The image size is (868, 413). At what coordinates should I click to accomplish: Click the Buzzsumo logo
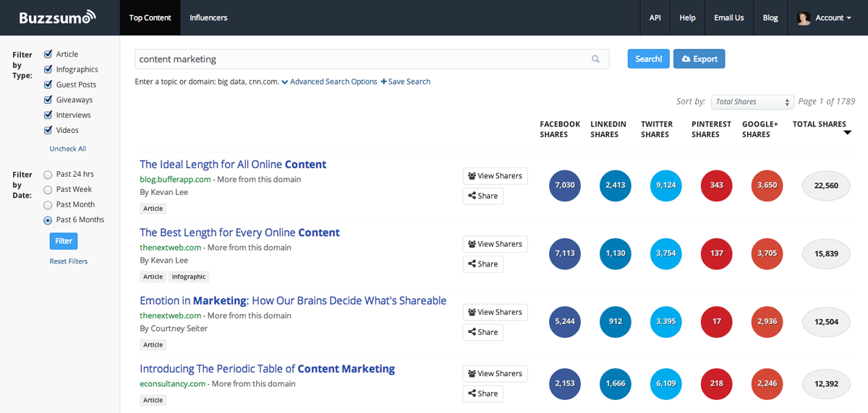57,17
